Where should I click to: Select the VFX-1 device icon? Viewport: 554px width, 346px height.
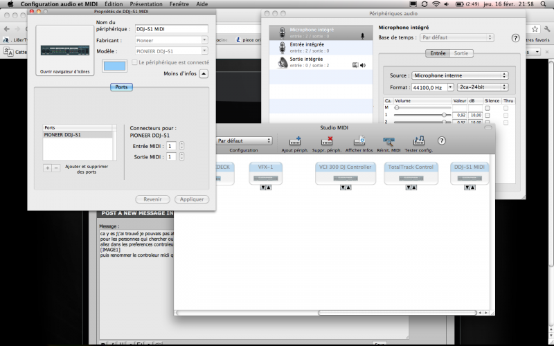coord(266,174)
